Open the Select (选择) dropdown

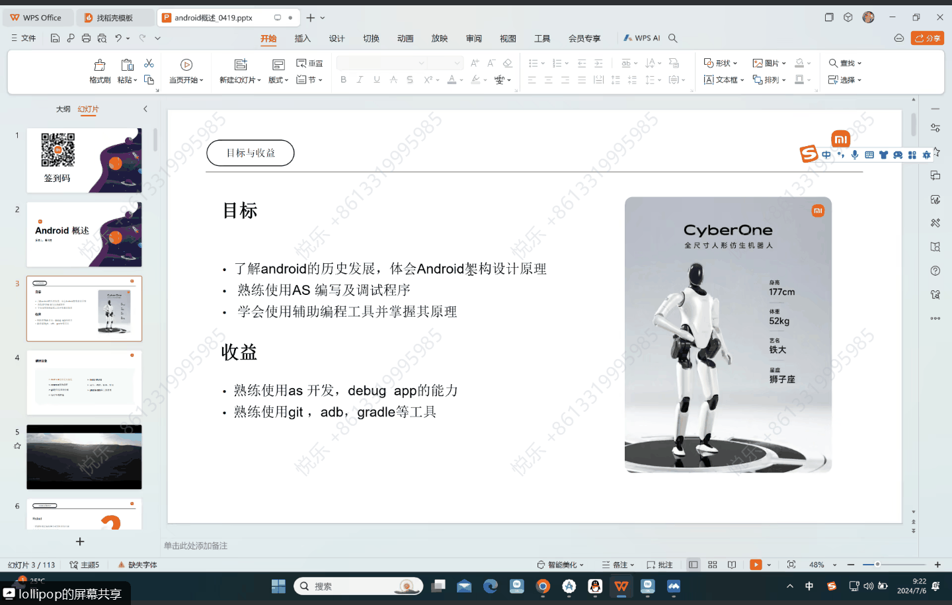pos(845,80)
